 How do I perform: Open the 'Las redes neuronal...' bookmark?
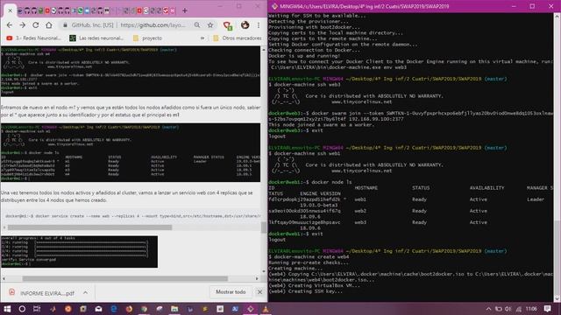pos(96,38)
